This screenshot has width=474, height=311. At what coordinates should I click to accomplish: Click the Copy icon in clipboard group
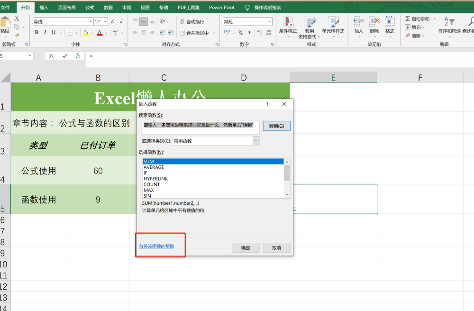17,27
